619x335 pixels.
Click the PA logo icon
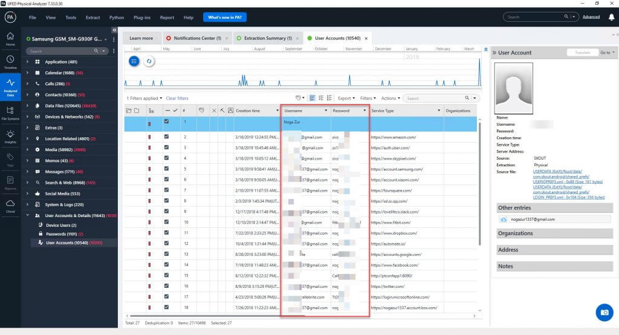10,18
